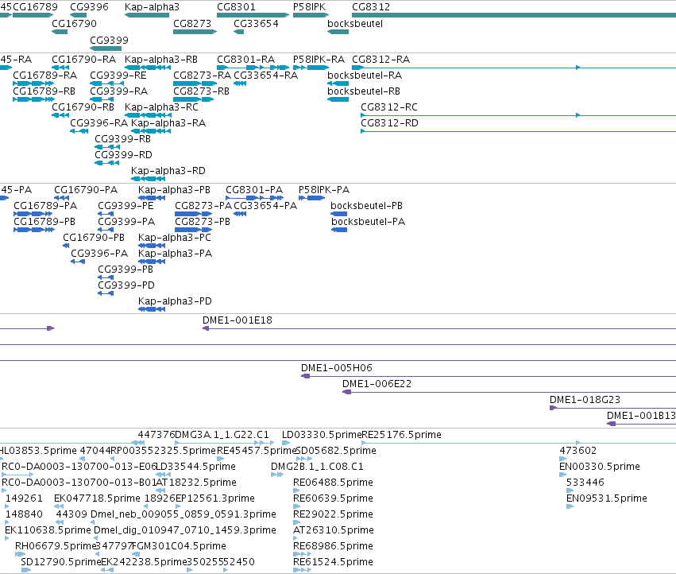Click Kap-alpha3-RA transcript label
The height and width of the screenshot is (574, 676).
(168, 123)
